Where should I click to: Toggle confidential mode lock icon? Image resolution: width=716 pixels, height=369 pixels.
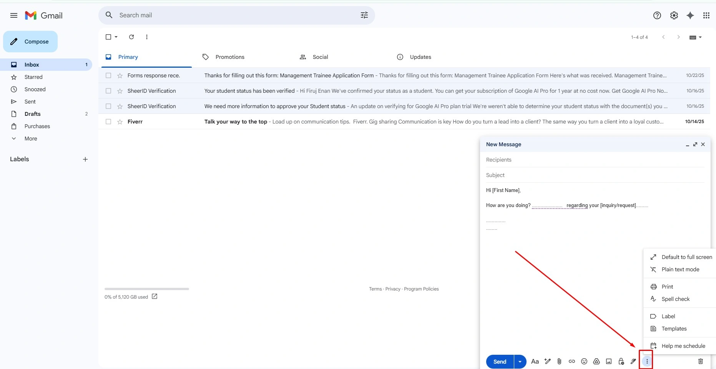point(621,361)
